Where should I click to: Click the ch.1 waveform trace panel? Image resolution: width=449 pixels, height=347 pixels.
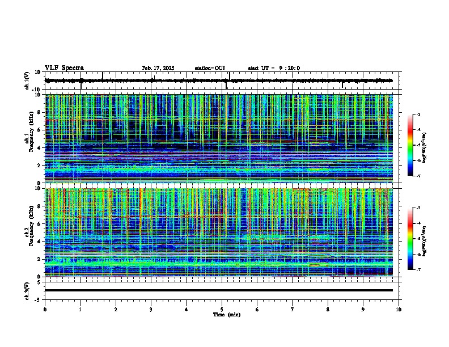tap(222, 81)
